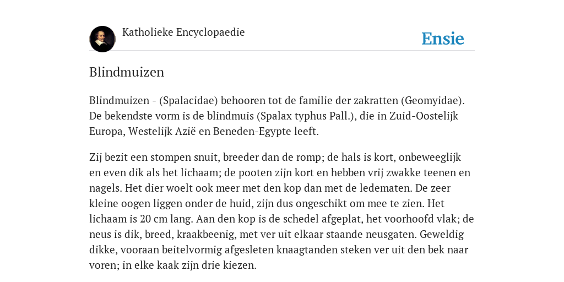
Task: Click the round portrait avatar image
Action: coord(102,39)
